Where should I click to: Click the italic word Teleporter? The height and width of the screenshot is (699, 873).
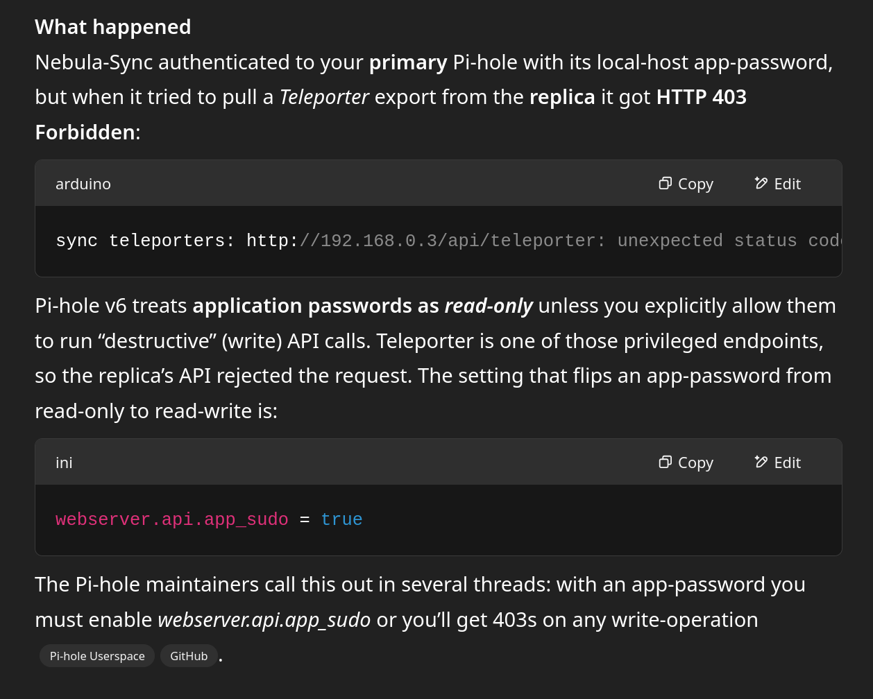coord(323,97)
